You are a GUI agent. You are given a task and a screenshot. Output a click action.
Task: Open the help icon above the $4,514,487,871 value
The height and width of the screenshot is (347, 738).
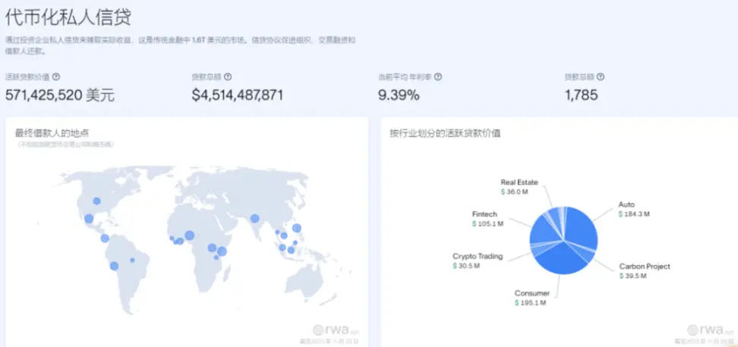[228, 77]
